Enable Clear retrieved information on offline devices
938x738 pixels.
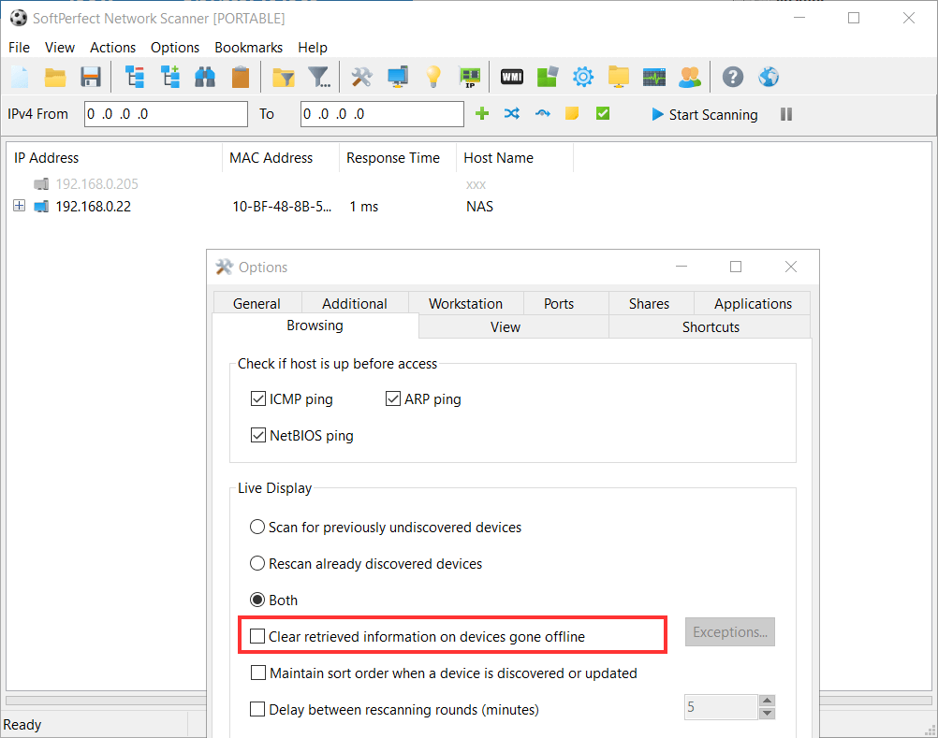[x=257, y=636]
